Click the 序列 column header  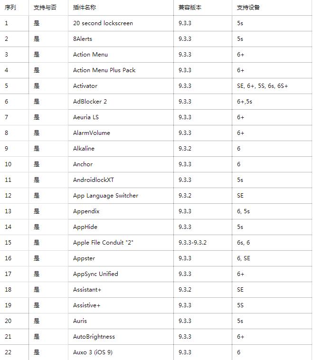10,8
